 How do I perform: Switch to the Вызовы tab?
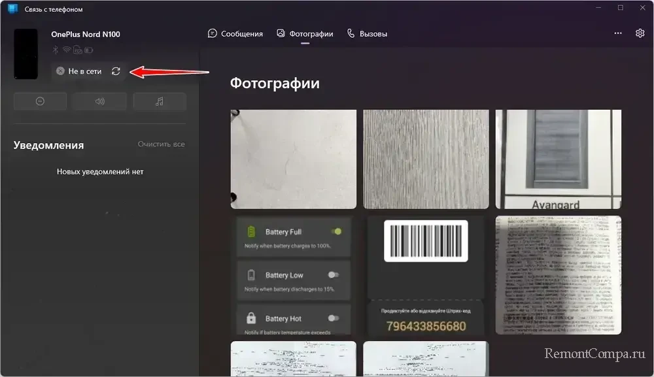click(367, 33)
